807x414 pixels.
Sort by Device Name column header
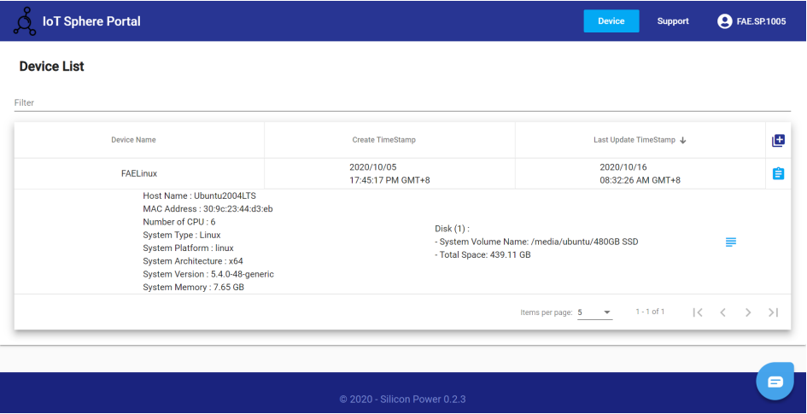133,140
